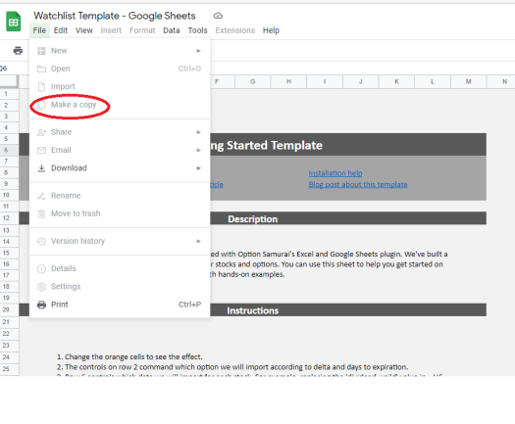Select row header 12
Viewport: 515px width, 424px height.
click(6, 218)
